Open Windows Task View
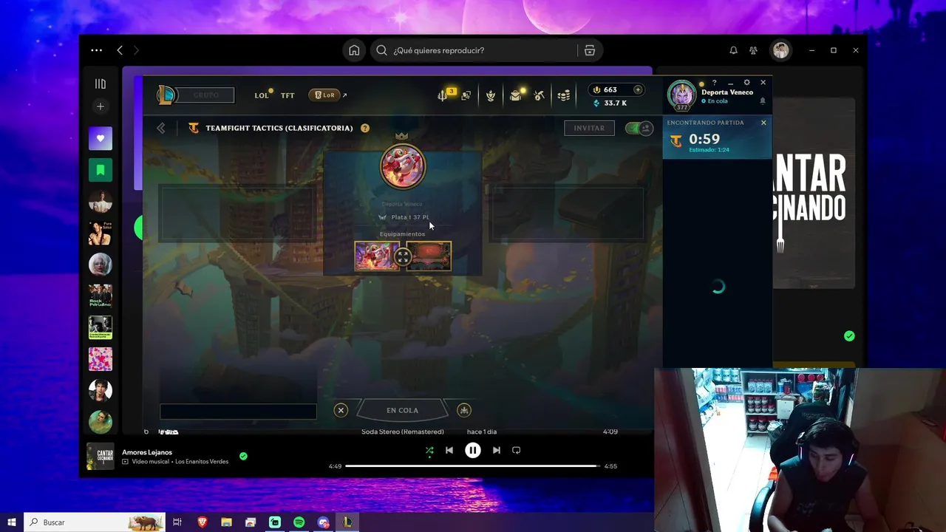 tap(177, 522)
